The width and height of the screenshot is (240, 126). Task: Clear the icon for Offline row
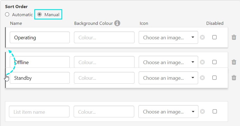click(202, 62)
